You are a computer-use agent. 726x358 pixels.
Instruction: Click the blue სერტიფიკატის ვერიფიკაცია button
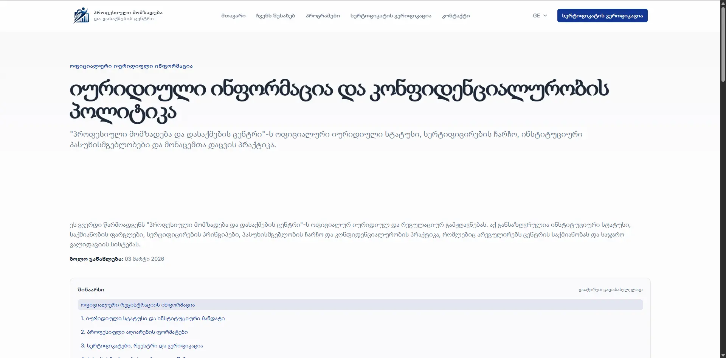pos(602,16)
